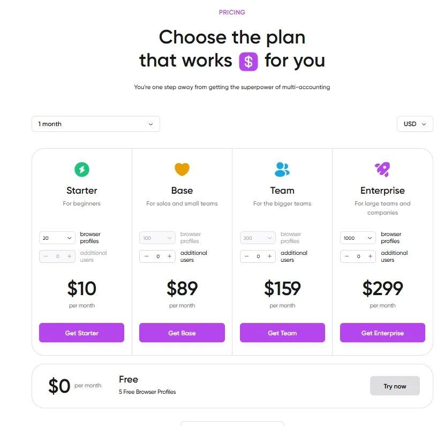Expand Starter browser profiles dropdown showing 20
This screenshot has height=426, width=444.
coord(57,238)
